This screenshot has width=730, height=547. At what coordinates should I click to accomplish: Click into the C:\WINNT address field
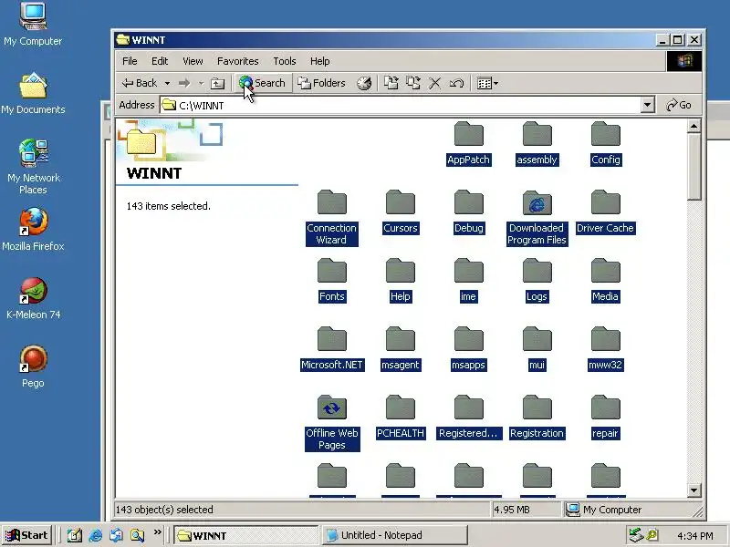[x=401, y=105]
